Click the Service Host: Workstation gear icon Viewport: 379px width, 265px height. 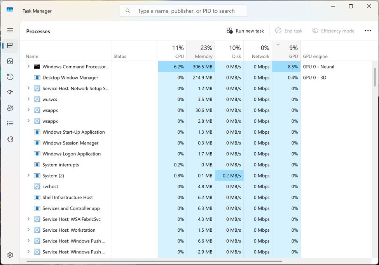click(37, 230)
